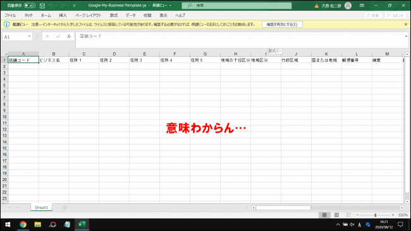Screen dimensions: 411x231
Task: Select cell with 住所 1
Action: point(83,60)
